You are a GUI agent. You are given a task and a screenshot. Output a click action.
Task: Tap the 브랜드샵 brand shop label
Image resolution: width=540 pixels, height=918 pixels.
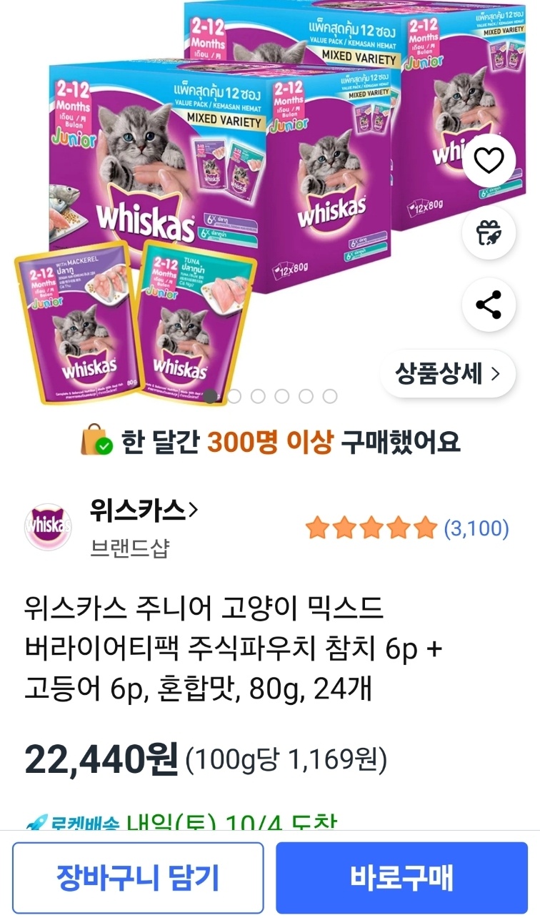coord(129,548)
